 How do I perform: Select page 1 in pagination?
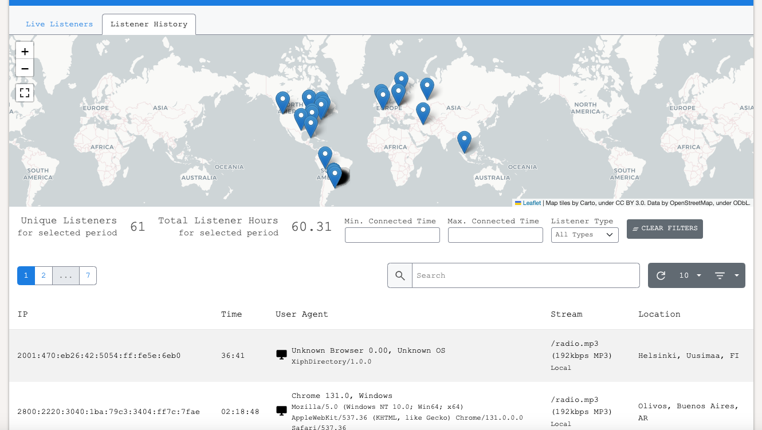click(x=26, y=275)
